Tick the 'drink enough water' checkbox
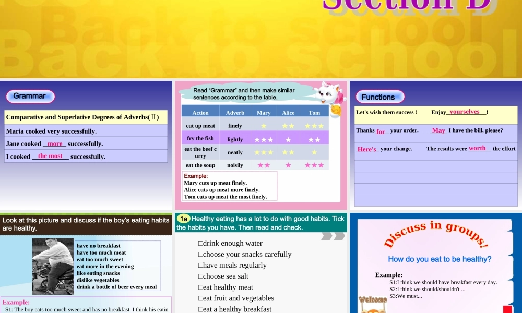The height and width of the screenshot is (313, 522). point(200,244)
